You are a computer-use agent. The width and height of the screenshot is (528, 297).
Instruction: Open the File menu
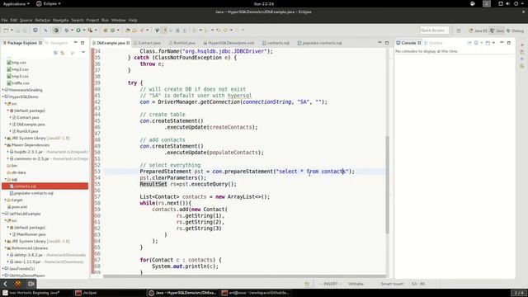pyautogui.click(x=4, y=20)
